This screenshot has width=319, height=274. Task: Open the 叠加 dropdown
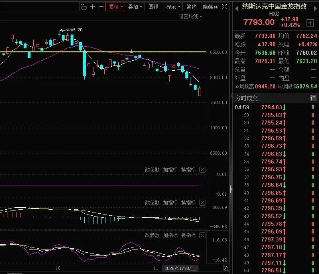point(135,7)
